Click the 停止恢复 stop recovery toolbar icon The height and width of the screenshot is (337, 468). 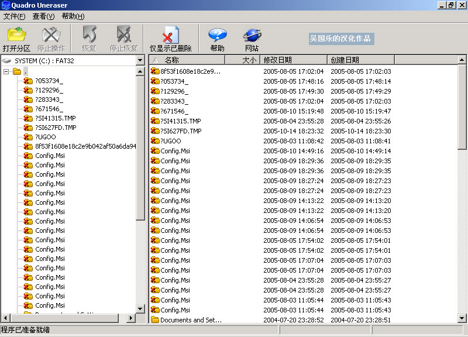[123, 39]
